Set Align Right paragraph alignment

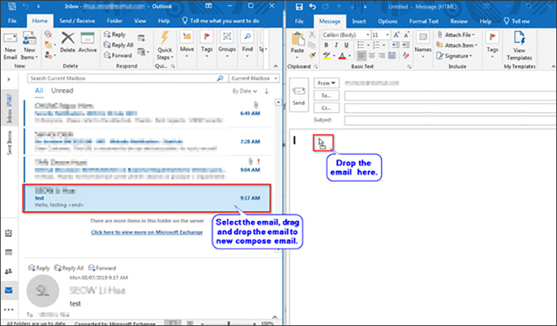click(382, 55)
